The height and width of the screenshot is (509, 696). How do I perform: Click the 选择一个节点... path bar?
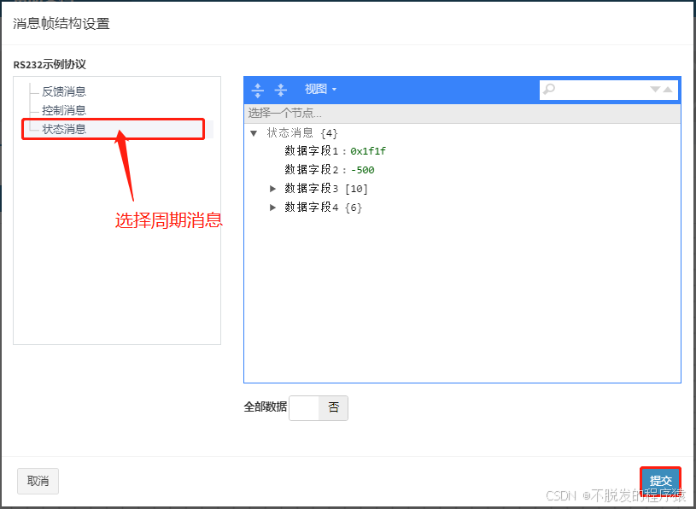click(x=462, y=114)
